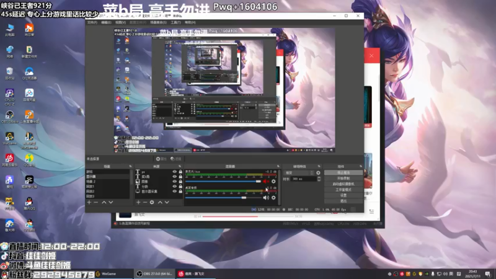Adjust transition duration stepper arrows
The height and width of the screenshot is (279, 496).
click(319, 179)
